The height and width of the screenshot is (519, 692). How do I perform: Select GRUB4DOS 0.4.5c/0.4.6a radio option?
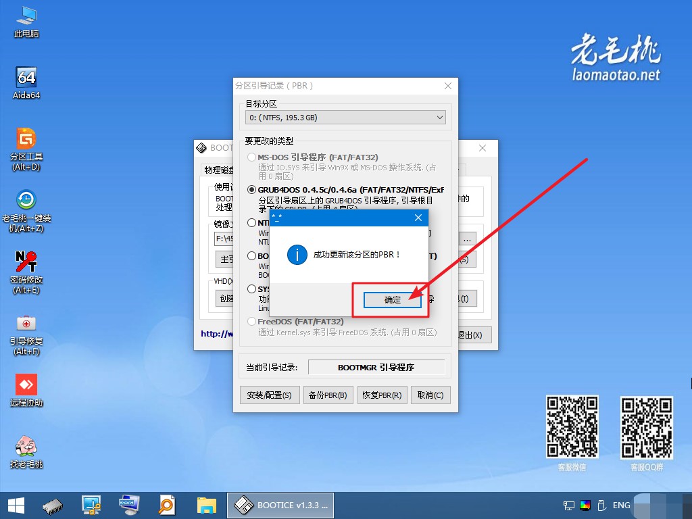[251, 190]
